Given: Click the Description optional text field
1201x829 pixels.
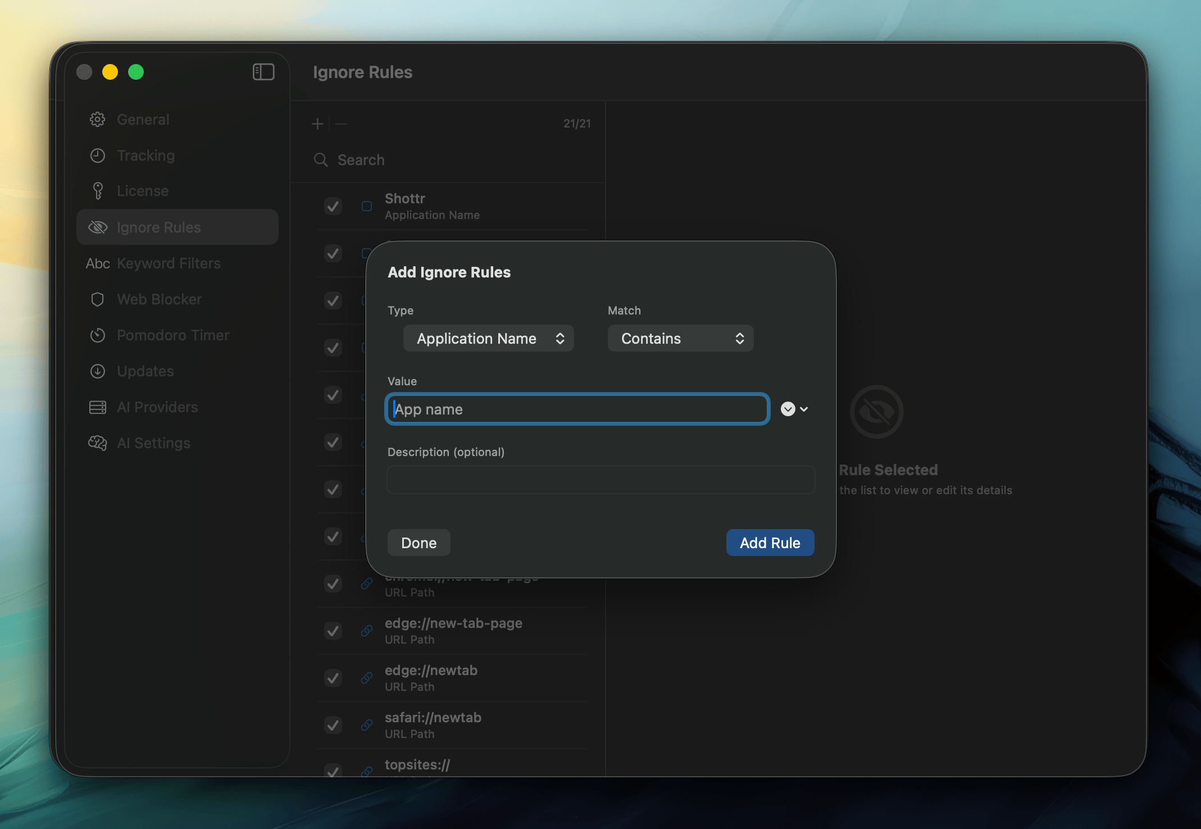Looking at the screenshot, I should (600, 480).
